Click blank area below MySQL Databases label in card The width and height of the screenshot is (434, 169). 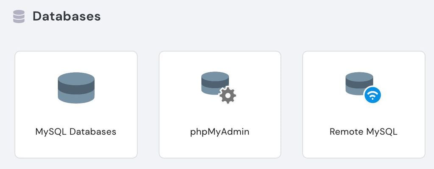[x=76, y=148]
